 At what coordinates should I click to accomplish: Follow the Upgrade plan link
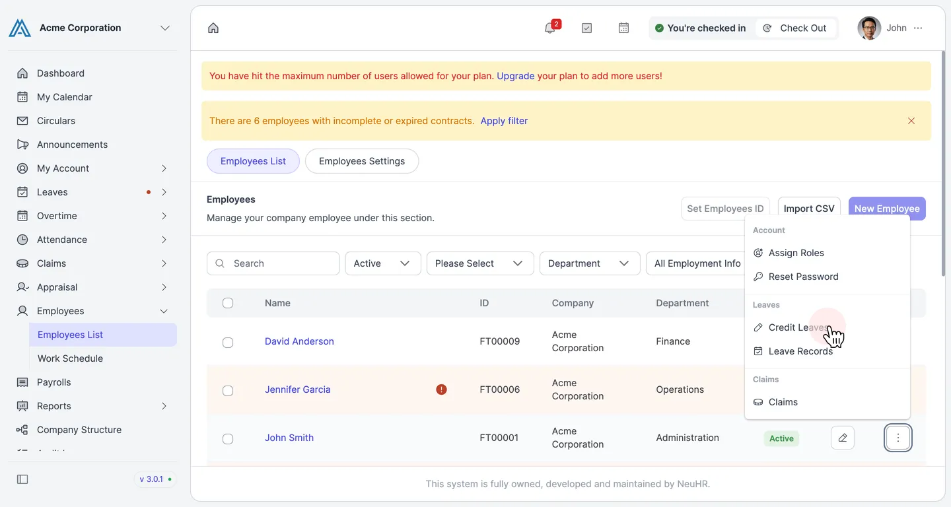coord(515,76)
